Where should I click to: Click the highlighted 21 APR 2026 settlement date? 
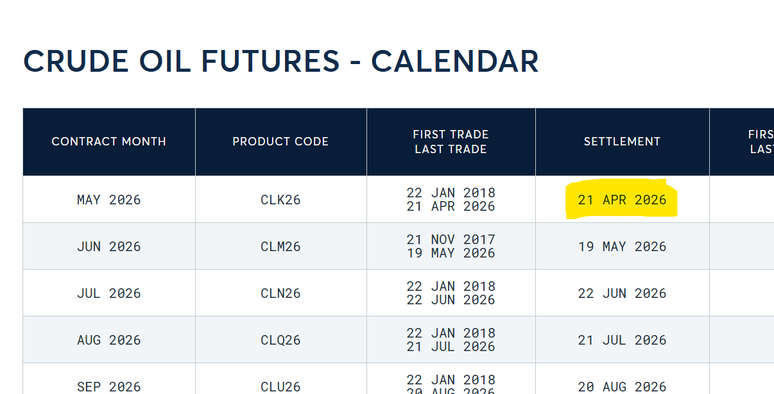[x=622, y=200]
